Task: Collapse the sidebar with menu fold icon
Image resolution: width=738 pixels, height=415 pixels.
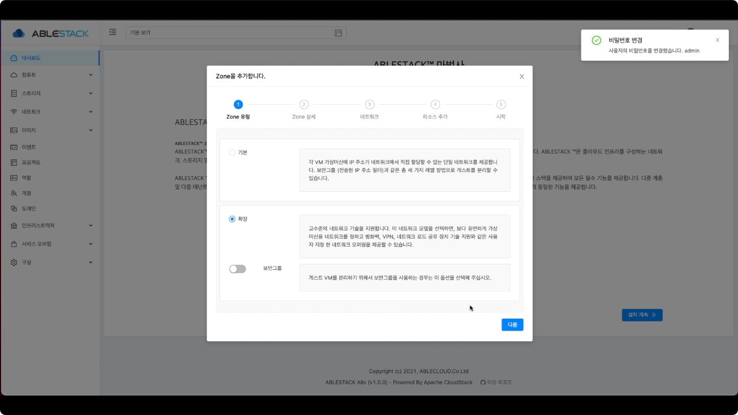Action: click(x=113, y=33)
